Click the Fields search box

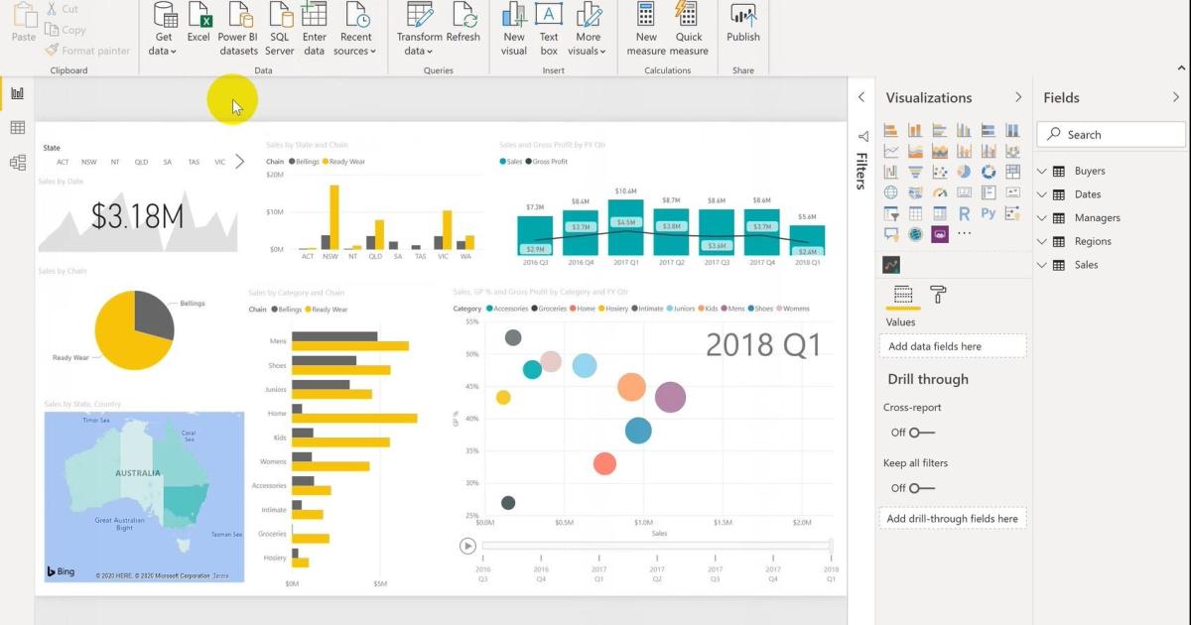tap(1111, 135)
